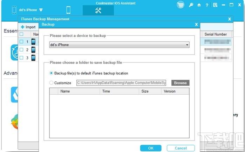The width and height of the screenshot is (245, 152).
Task: Check backup row 1 checkbox
Action: [x=21, y=42]
